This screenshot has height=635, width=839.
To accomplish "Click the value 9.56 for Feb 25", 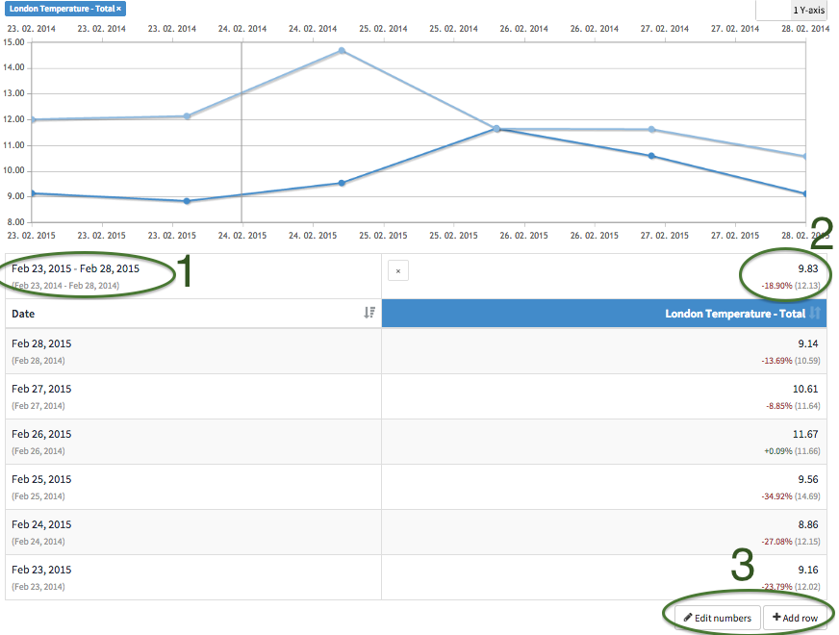I will (x=808, y=479).
